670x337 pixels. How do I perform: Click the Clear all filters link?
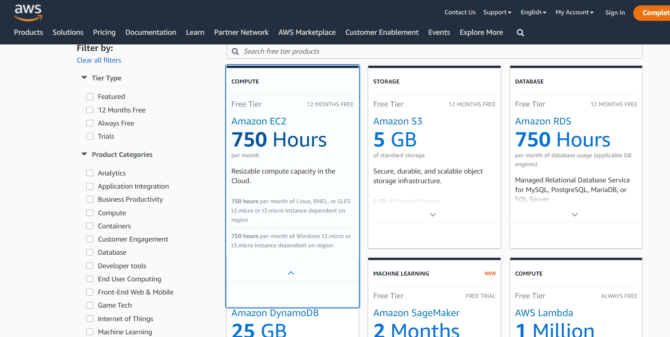99,60
